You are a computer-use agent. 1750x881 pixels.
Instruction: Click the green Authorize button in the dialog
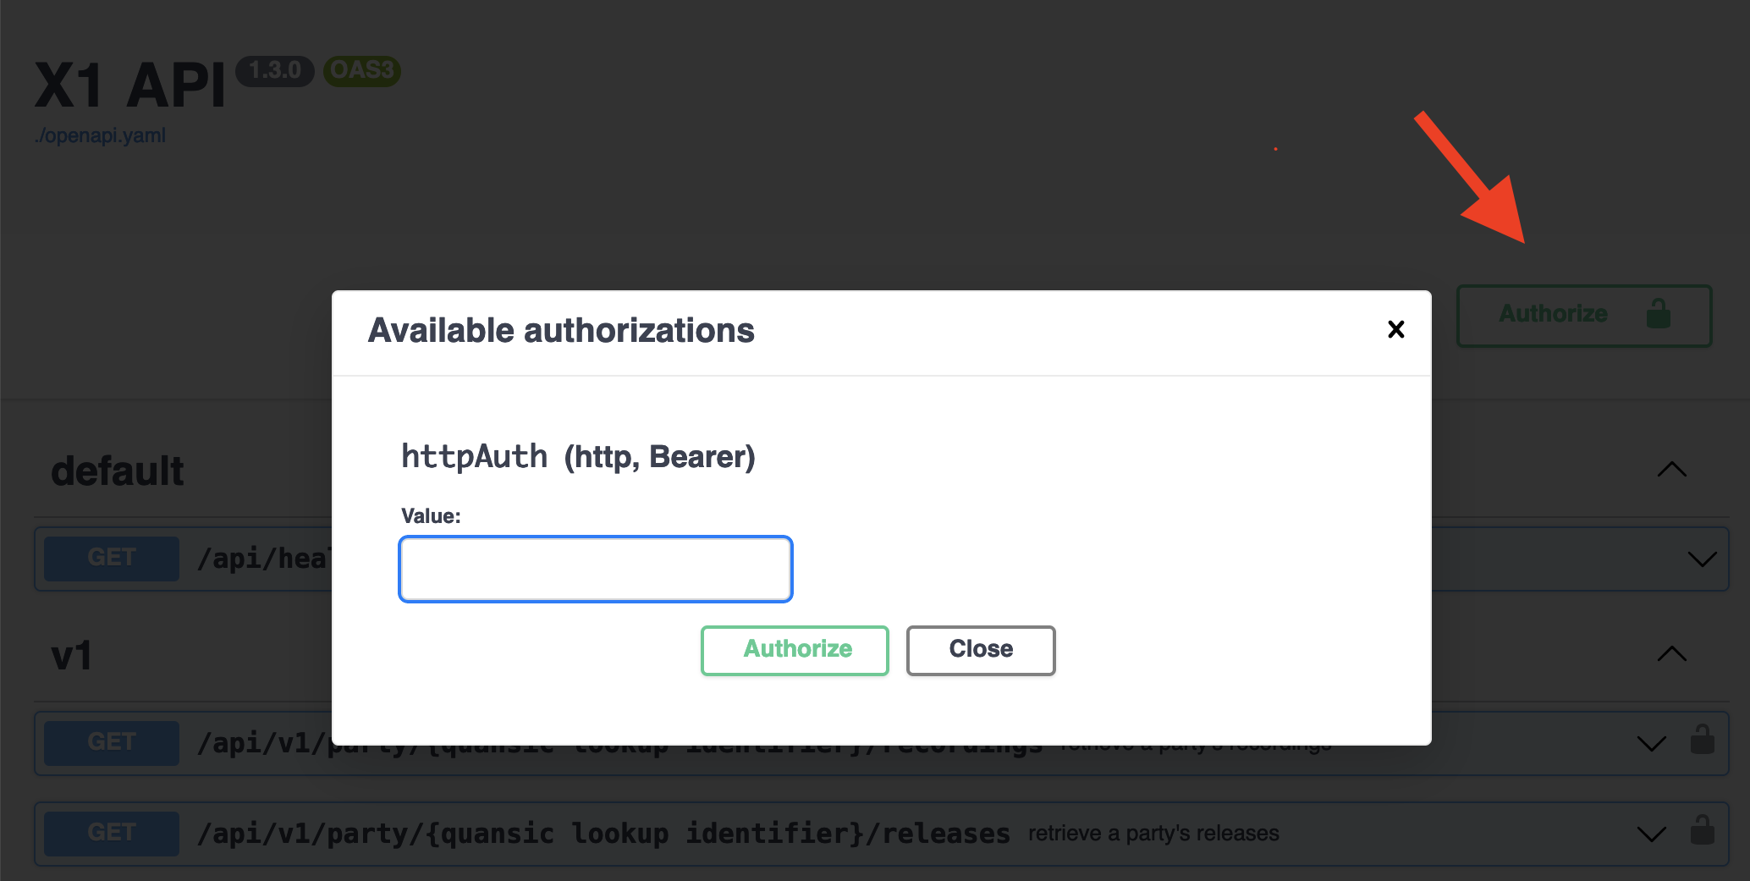[794, 649]
